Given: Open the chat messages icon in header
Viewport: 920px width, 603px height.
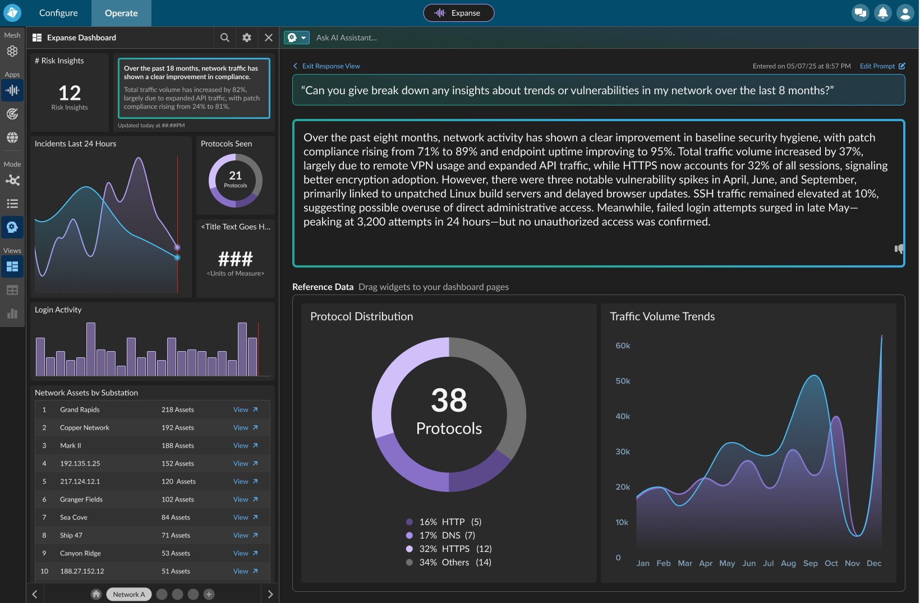Looking at the screenshot, I should (860, 13).
